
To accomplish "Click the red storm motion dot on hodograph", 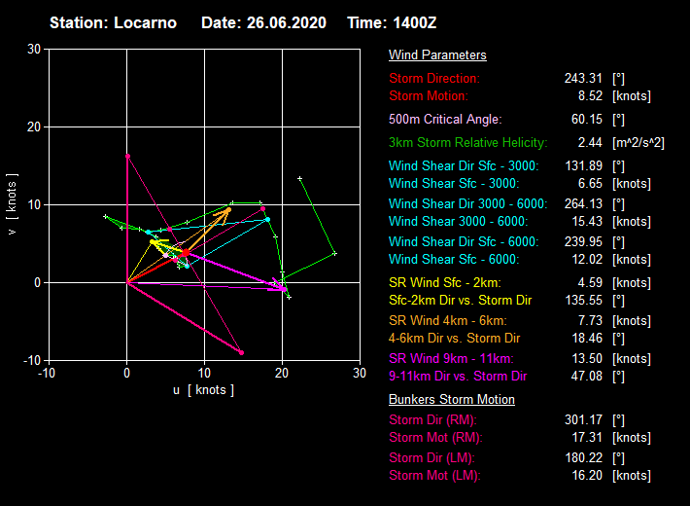I will [186, 253].
